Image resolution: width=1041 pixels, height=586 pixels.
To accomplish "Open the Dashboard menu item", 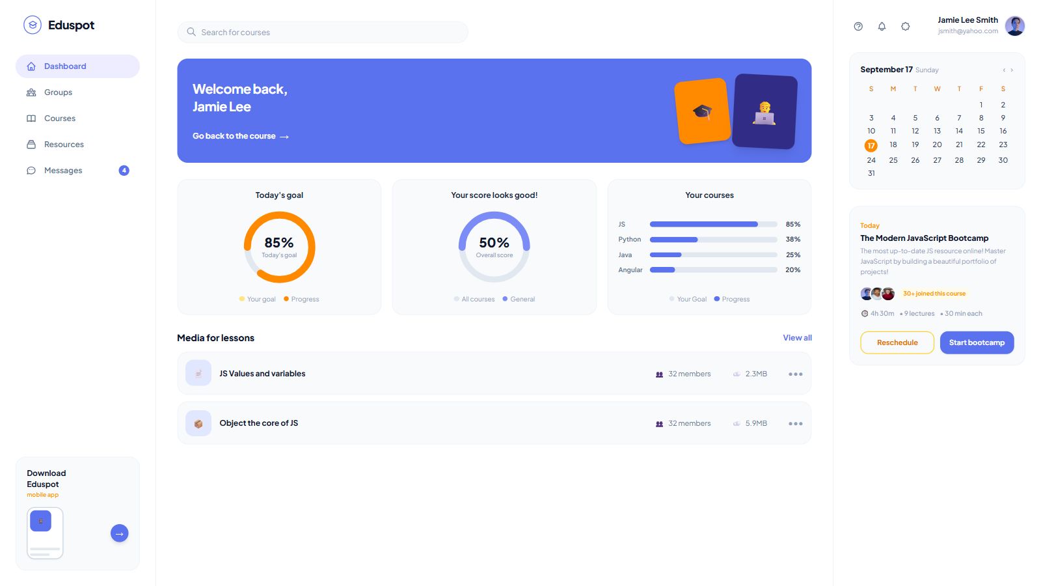I will click(77, 66).
